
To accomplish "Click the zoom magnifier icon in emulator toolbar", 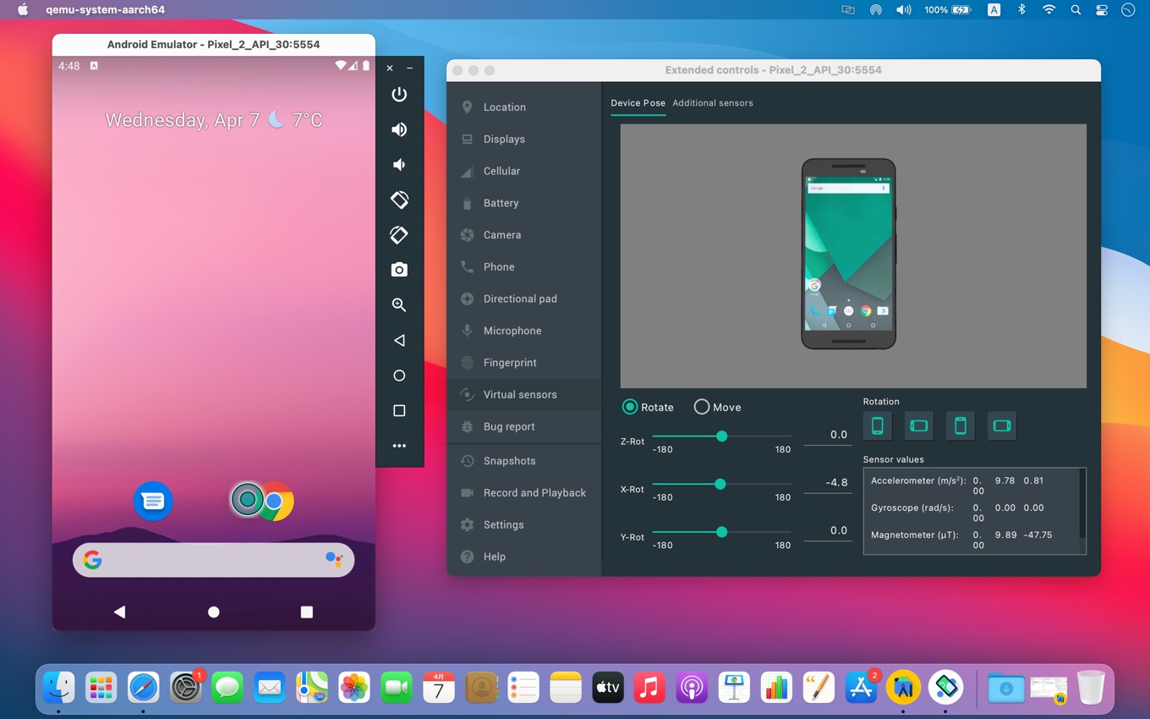I will (x=399, y=305).
